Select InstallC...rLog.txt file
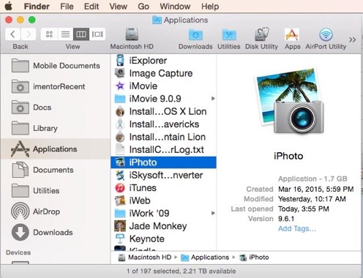Image resolution: width=363 pixels, height=278 pixels. click(163, 150)
